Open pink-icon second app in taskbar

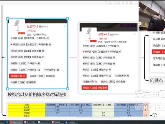tap(30, 122)
